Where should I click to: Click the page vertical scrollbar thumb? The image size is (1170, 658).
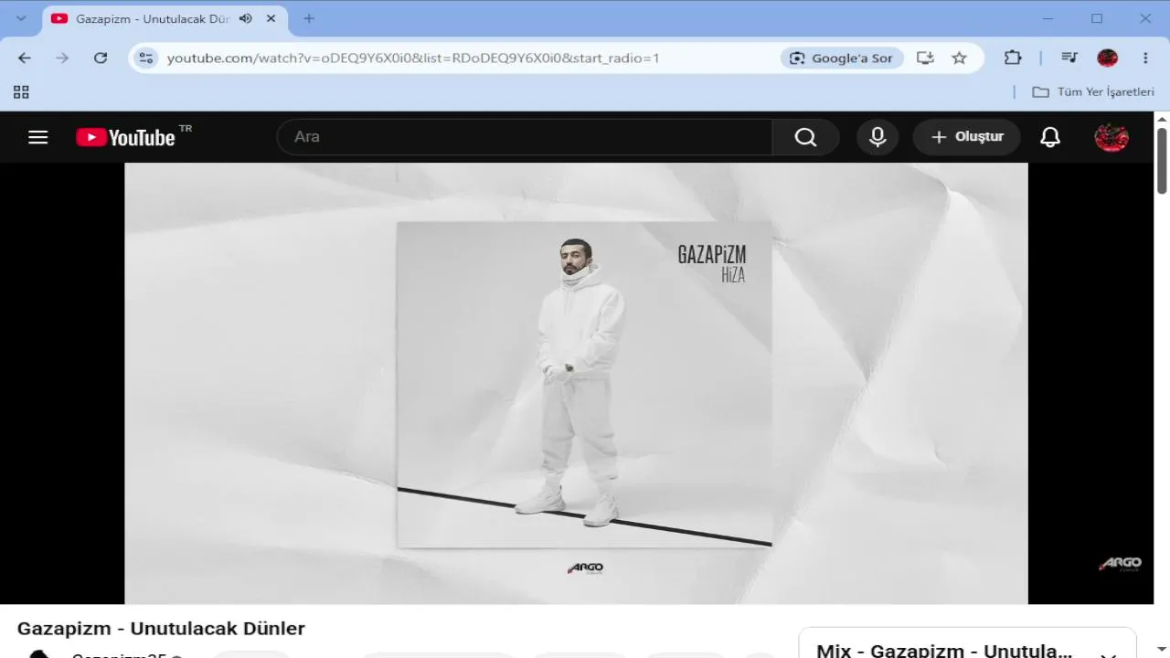click(x=1163, y=161)
